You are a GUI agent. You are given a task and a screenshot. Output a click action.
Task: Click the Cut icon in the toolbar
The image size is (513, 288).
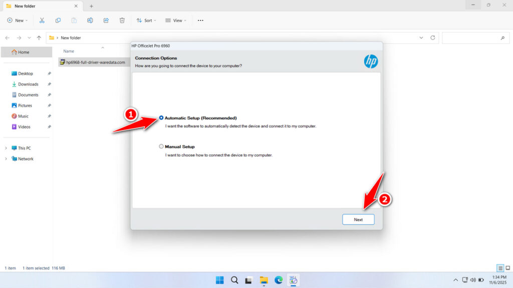[42, 20]
